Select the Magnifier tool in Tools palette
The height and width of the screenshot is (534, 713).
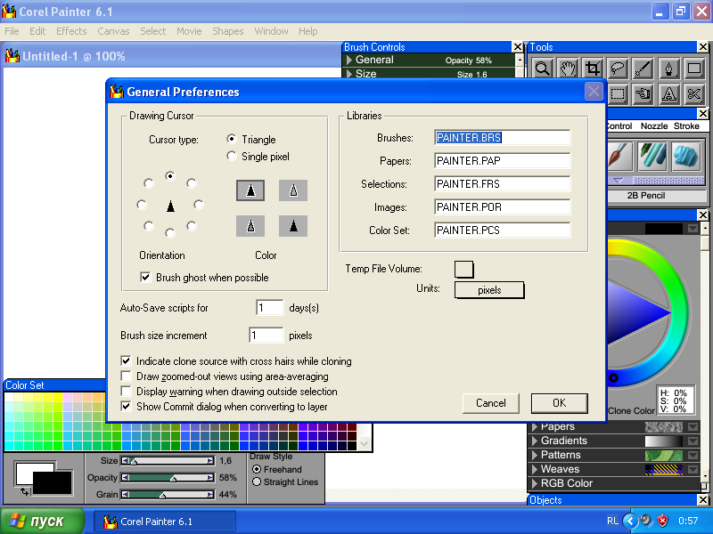[541, 69]
